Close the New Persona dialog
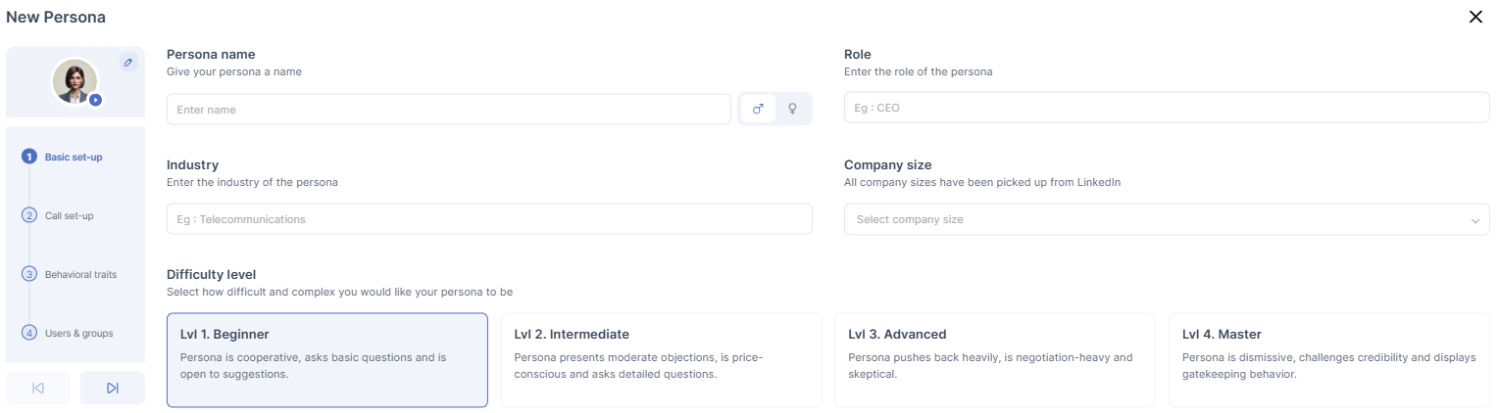Image resolution: width=1498 pixels, height=413 pixels. coord(1475,17)
